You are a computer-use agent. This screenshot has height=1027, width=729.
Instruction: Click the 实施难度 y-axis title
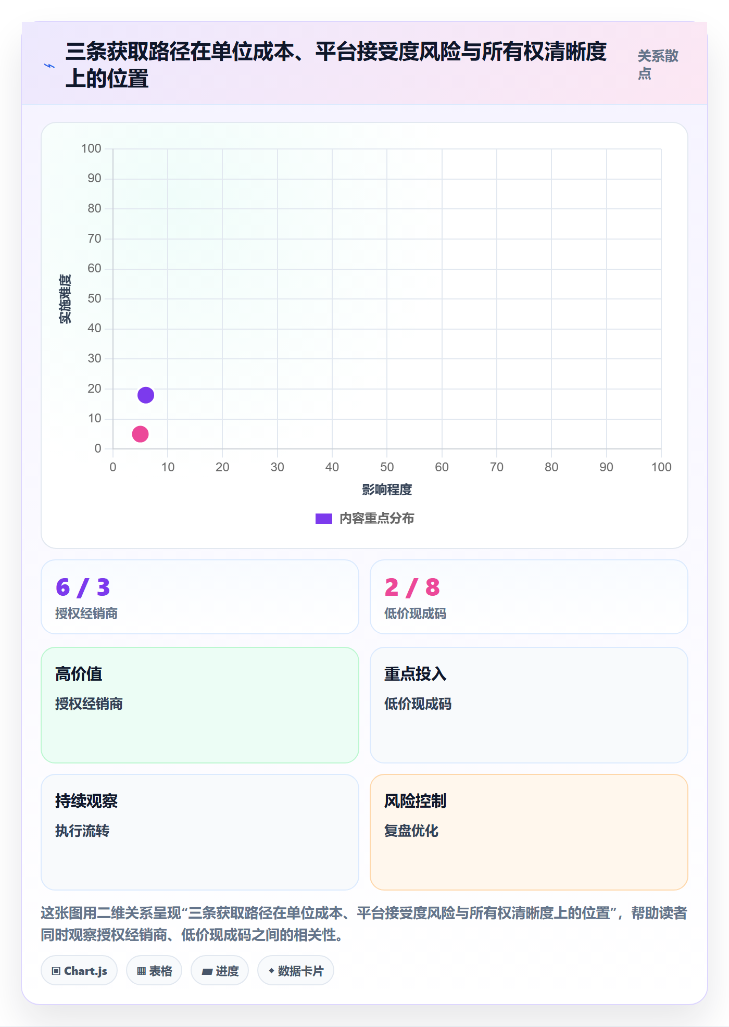pos(65,299)
